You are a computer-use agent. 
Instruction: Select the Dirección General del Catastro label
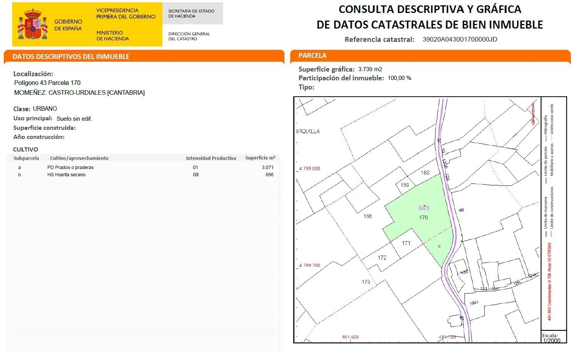[x=189, y=36]
